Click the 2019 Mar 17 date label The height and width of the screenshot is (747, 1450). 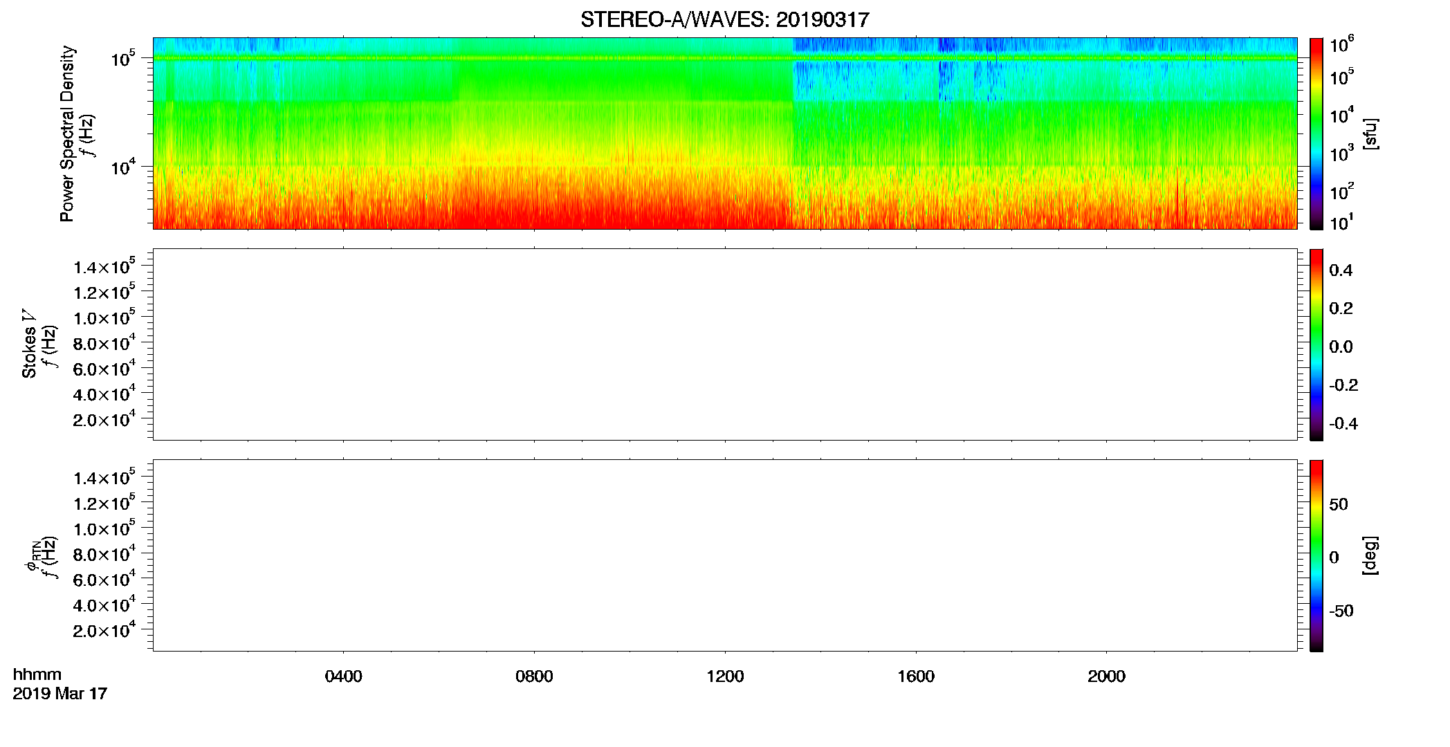(x=60, y=693)
